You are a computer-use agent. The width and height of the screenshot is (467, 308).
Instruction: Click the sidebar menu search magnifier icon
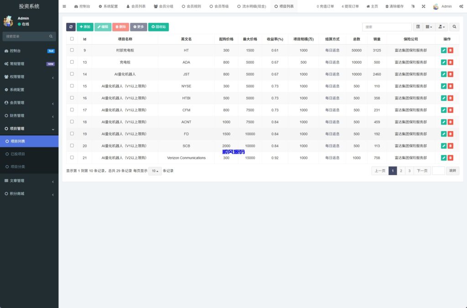point(51,36)
